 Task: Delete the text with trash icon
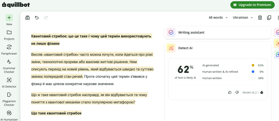(260, 18)
